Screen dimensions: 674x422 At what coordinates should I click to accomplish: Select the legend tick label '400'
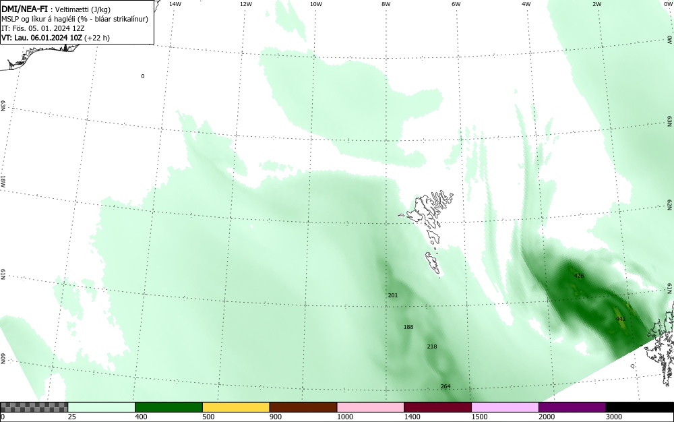[x=142, y=417]
